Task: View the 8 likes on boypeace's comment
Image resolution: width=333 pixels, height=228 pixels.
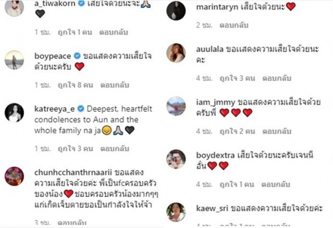Action: pos(75,85)
